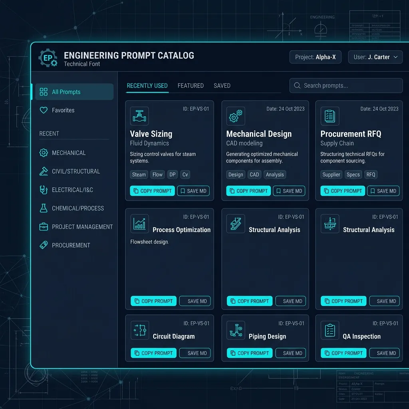
Task: Select the PROCUREMENT category label
Action: coord(71,246)
